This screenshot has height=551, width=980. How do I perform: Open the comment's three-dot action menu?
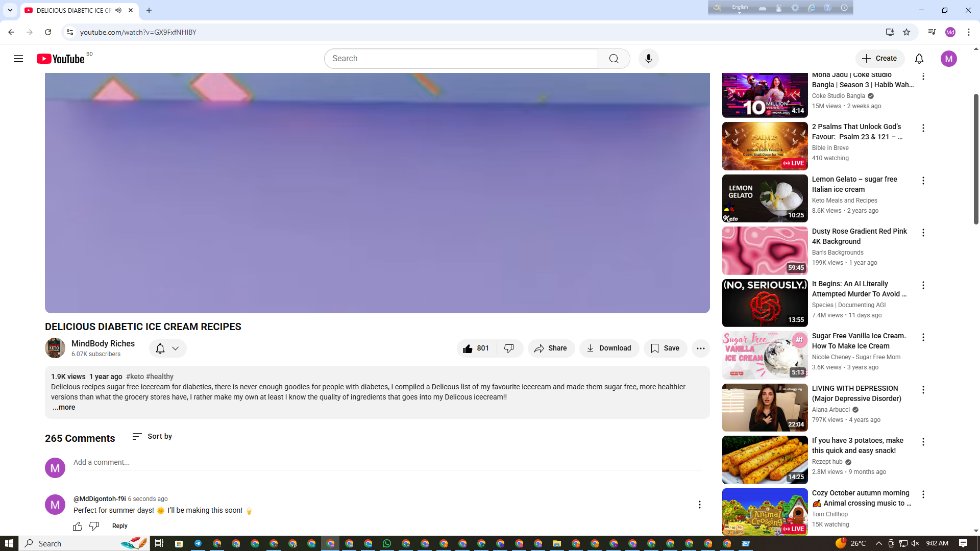point(699,505)
